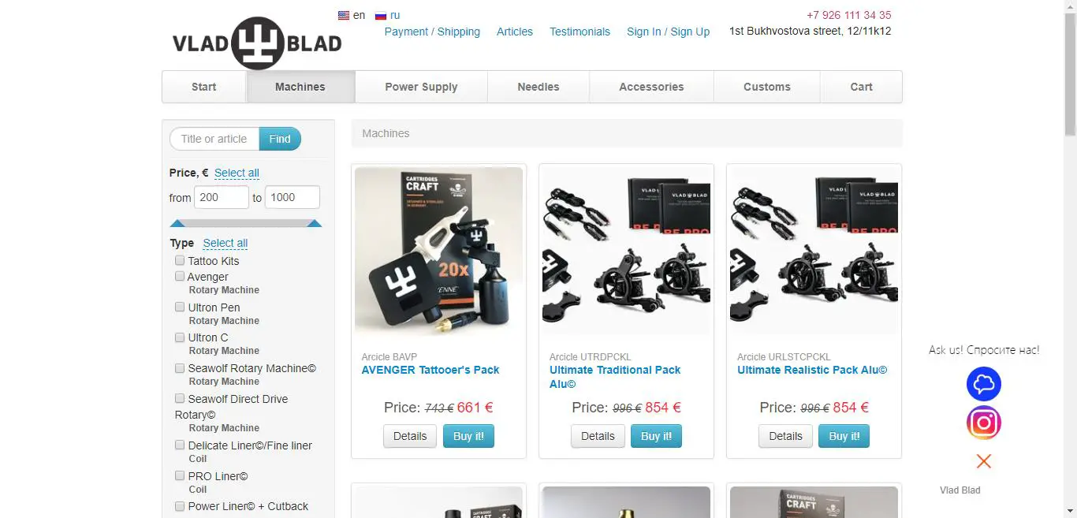Open the Instagram icon
The image size is (1077, 518).
click(983, 423)
